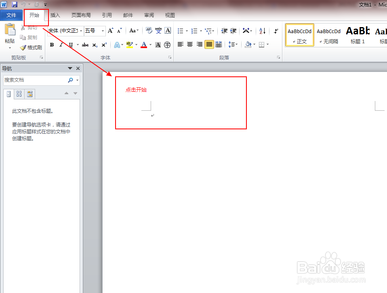The height and width of the screenshot is (293, 387).
Task: Switch to browse search results tab
Action: coord(29,94)
